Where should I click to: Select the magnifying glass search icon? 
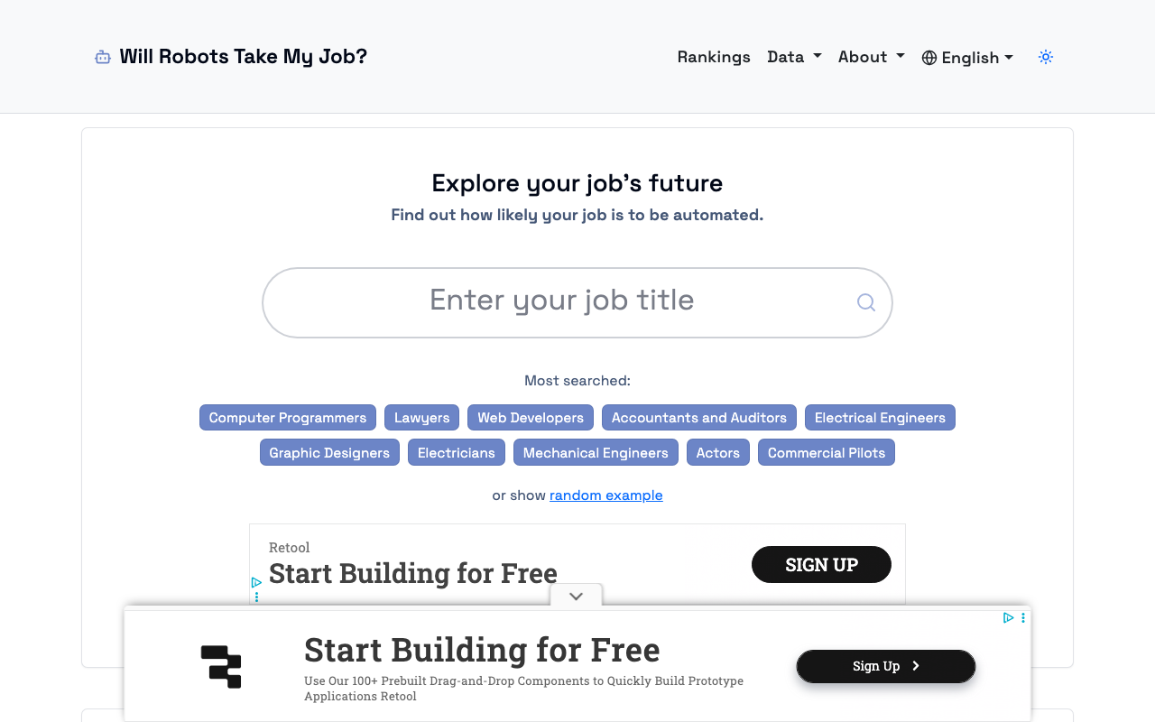click(865, 302)
